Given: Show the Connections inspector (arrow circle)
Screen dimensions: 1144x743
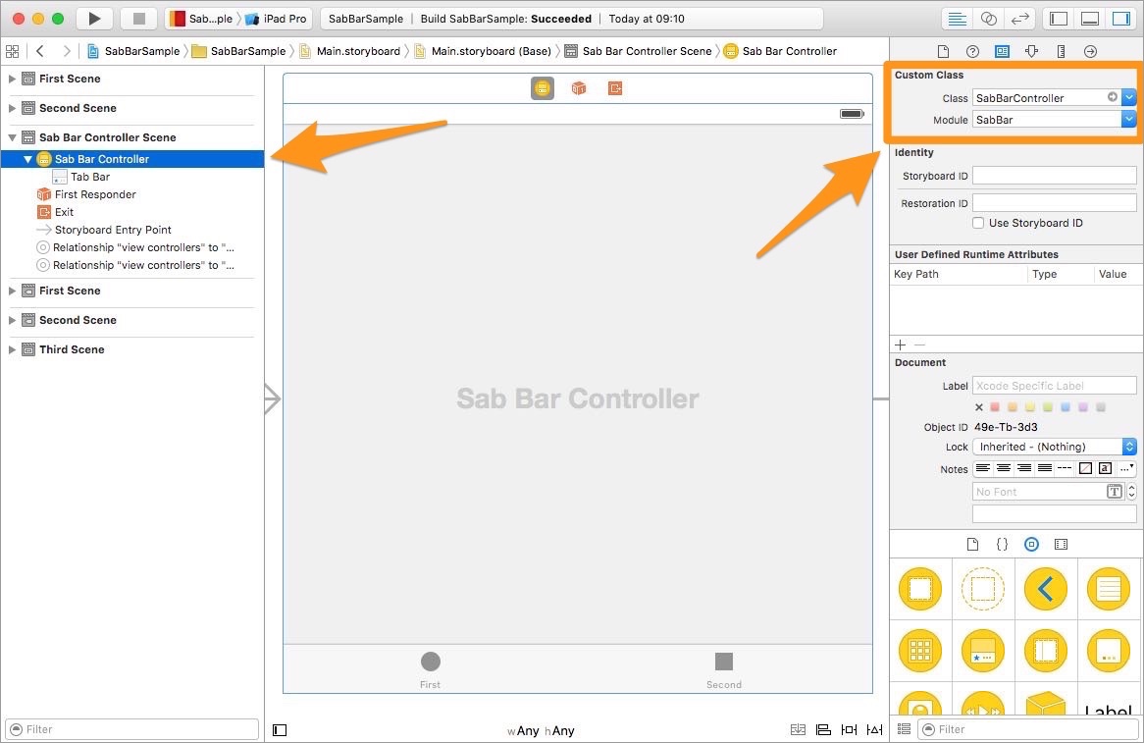Looking at the screenshot, I should click(1090, 51).
